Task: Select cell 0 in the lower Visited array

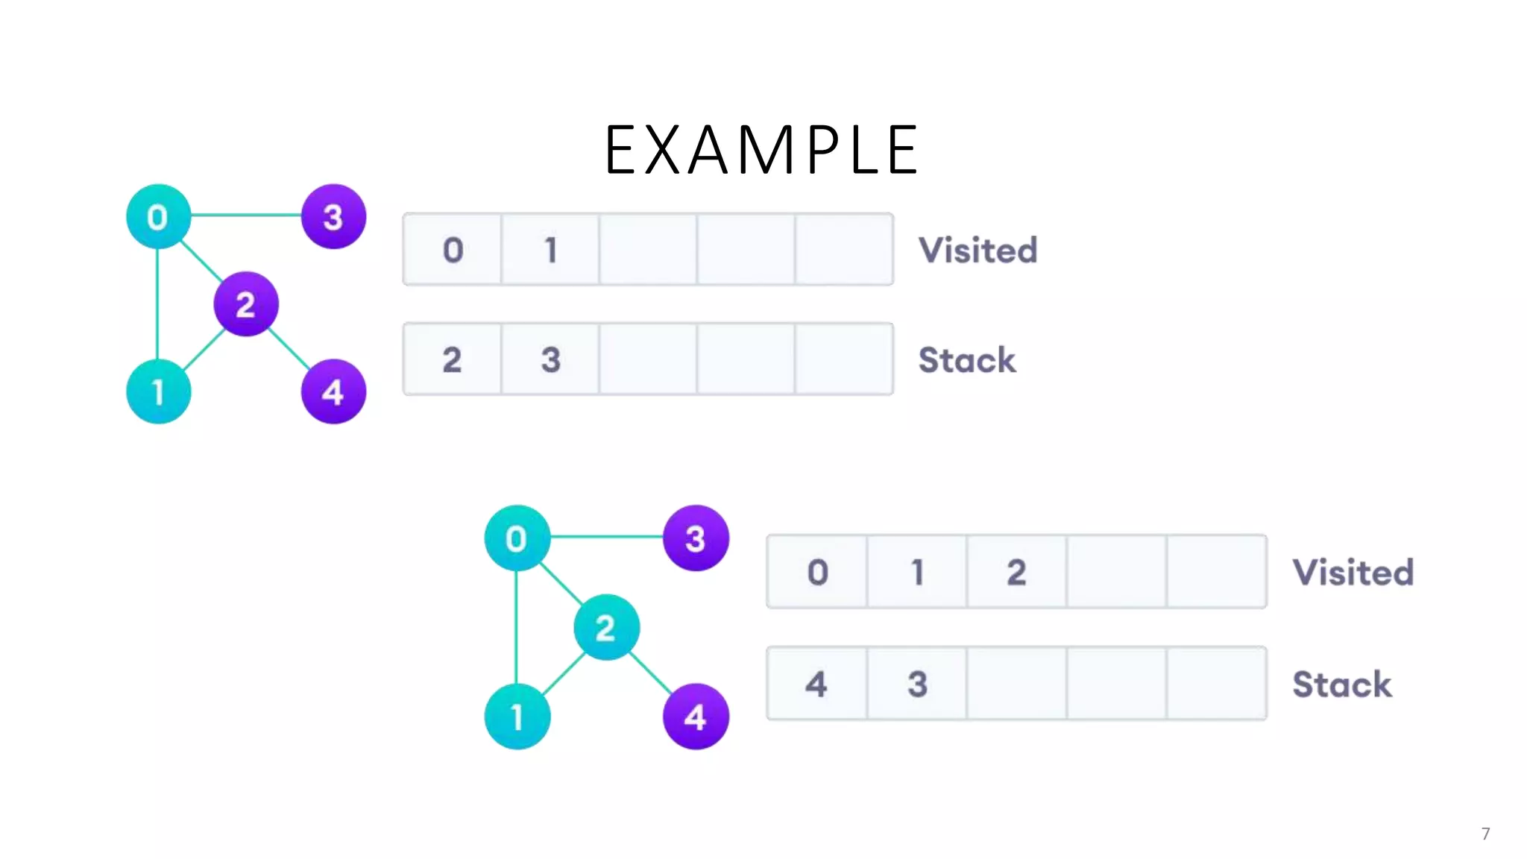Action: pos(817,572)
